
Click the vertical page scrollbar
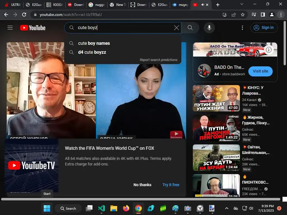pyautogui.click(x=285, y=43)
